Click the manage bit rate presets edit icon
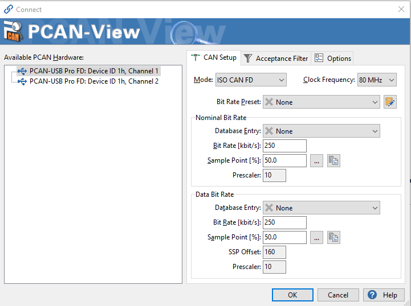This screenshot has height=306, width=411. [x=390, y=102]
